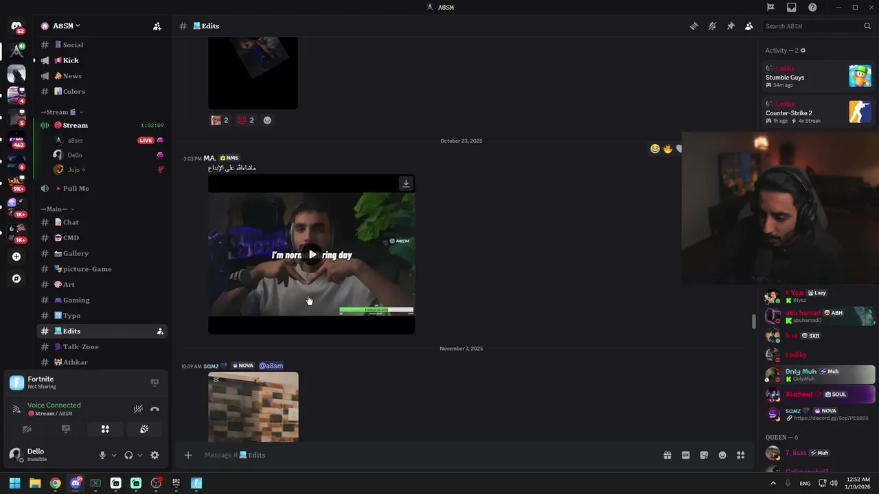Open the GIF picker
Viewport: 879px width, 494px height.
pos(685,455)
